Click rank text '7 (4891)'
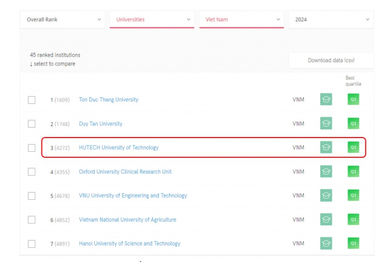Screen dimensions: 389x262 pos(60,244)
